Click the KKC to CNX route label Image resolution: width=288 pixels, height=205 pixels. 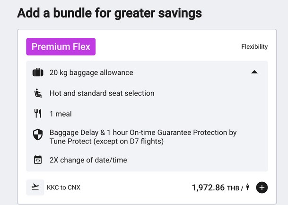coord(63,187)
